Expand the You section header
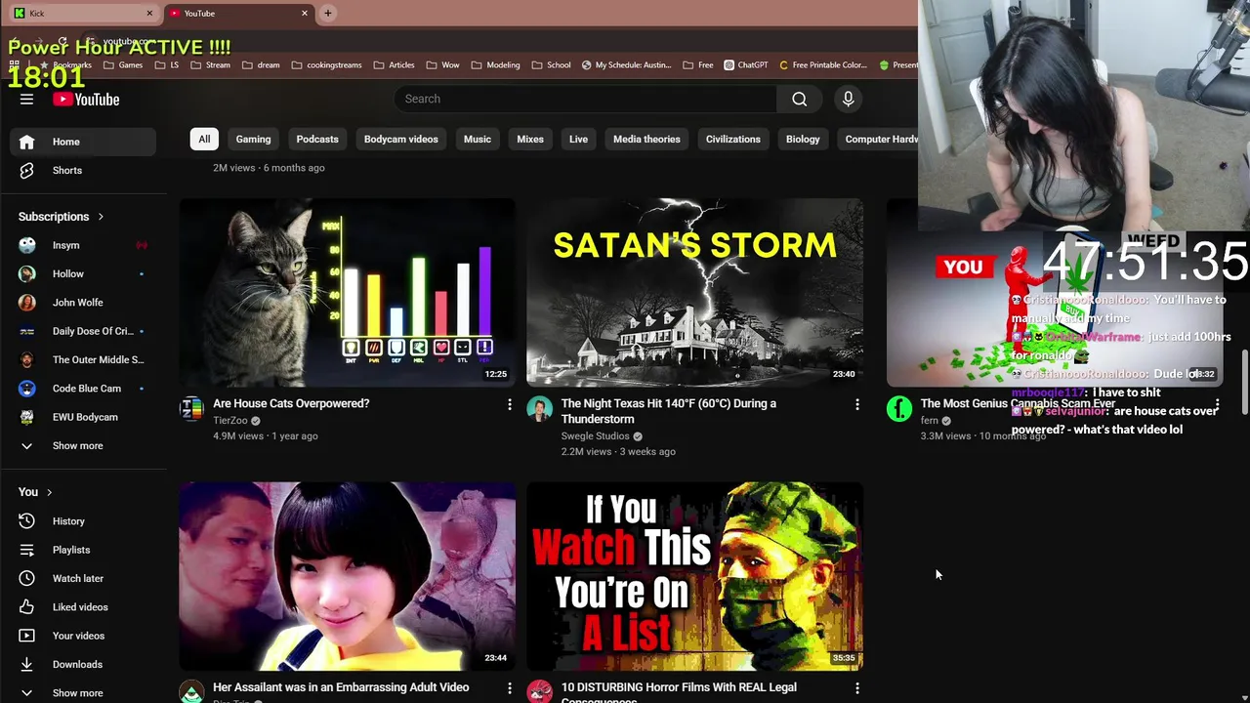Screen dimensions: 1250x703 35,492
